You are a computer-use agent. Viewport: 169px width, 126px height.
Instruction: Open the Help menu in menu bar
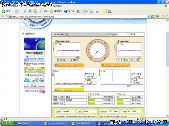click(x=57, y=6)
